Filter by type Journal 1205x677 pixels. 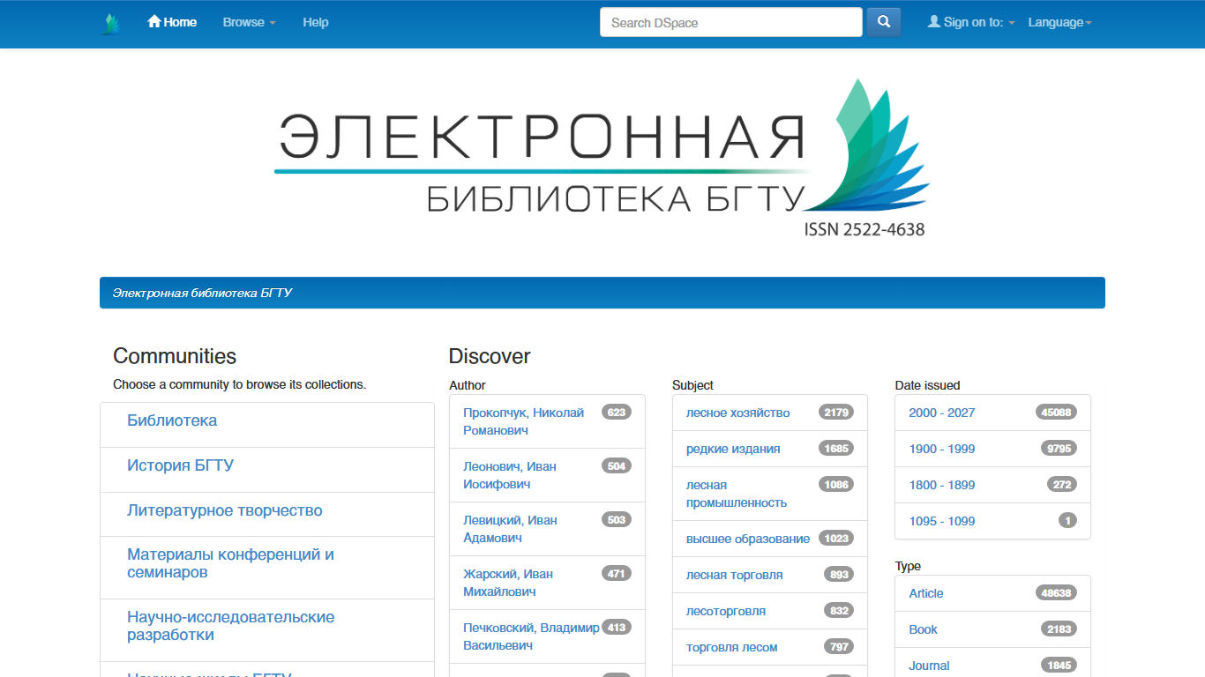[x=930, y=666]
